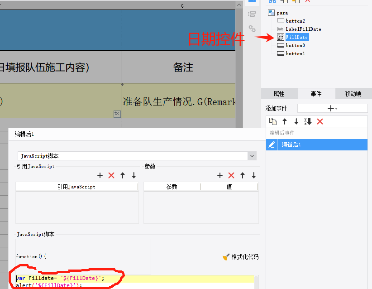Select LabelFillDate in the widget tree
The width and height of the screenshot is (372, 289).
[303, 29]
